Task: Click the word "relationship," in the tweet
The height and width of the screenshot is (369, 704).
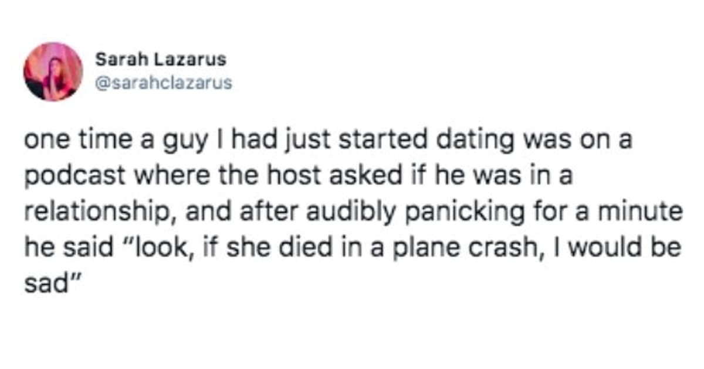Action: pos(92,211)
